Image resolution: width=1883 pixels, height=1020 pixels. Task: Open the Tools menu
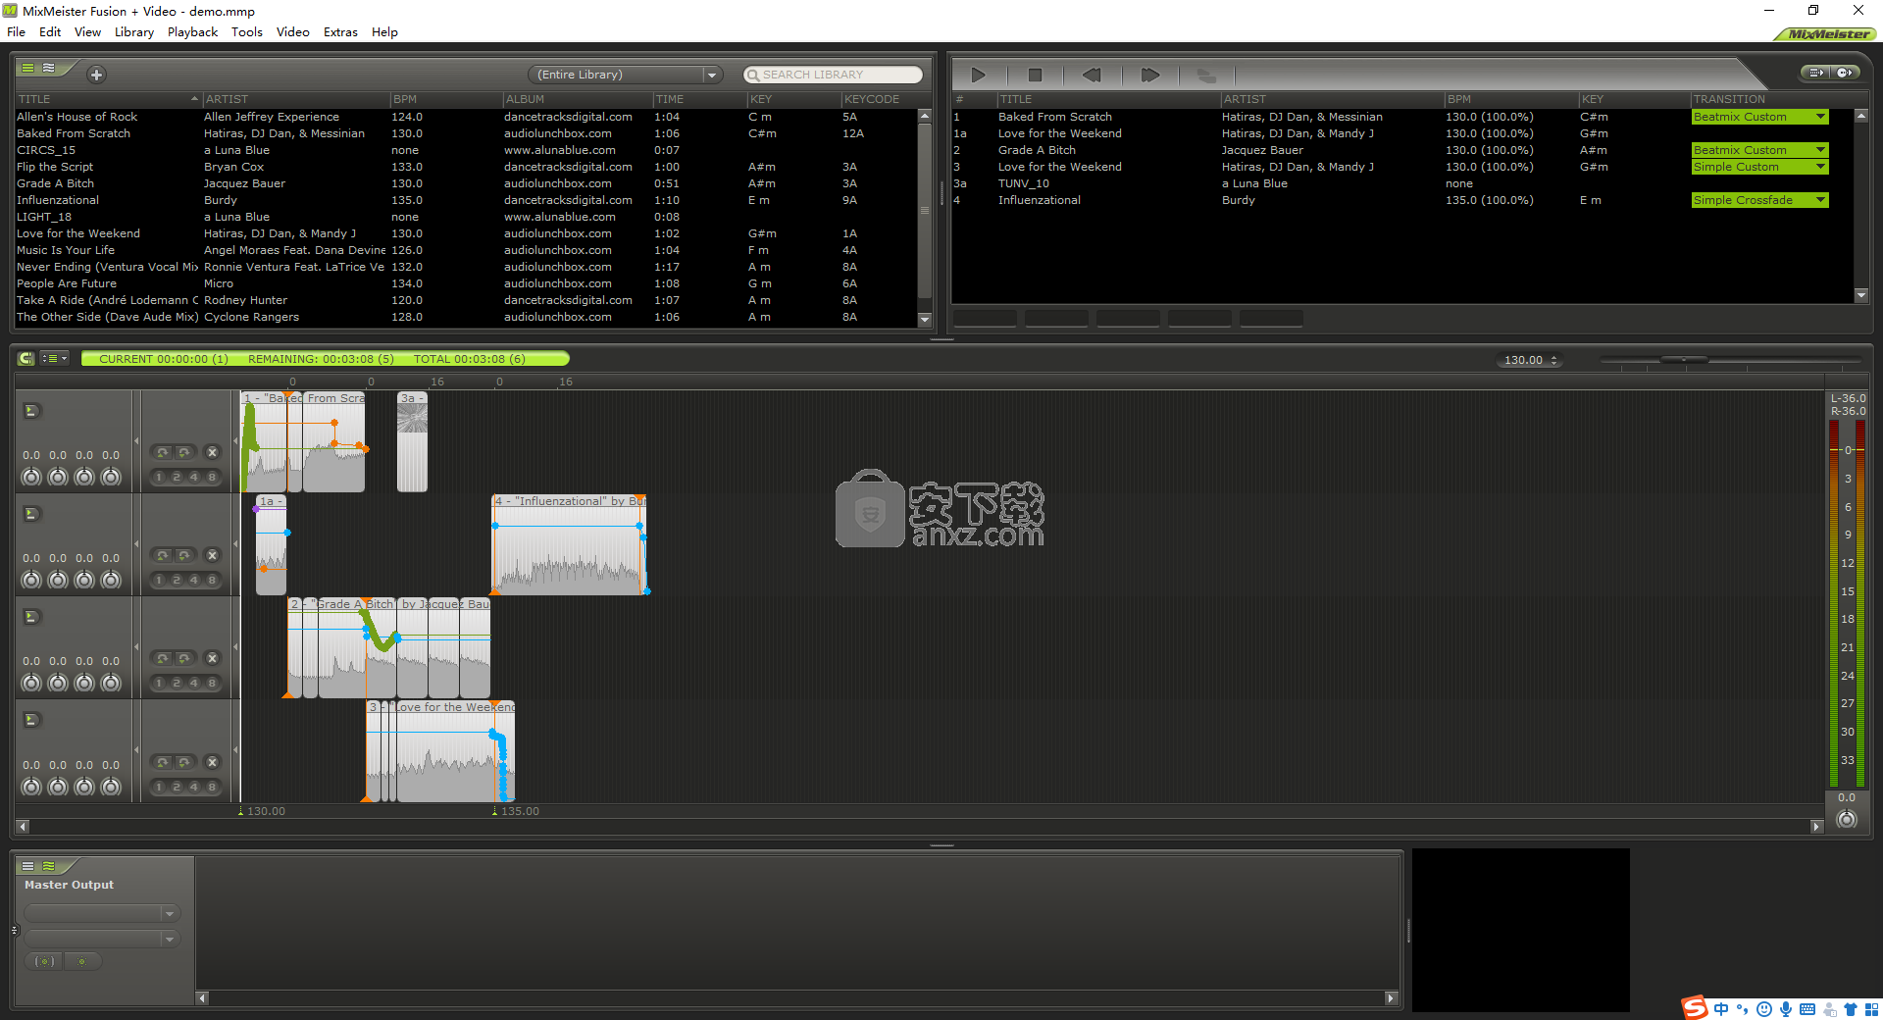[247, 32]
